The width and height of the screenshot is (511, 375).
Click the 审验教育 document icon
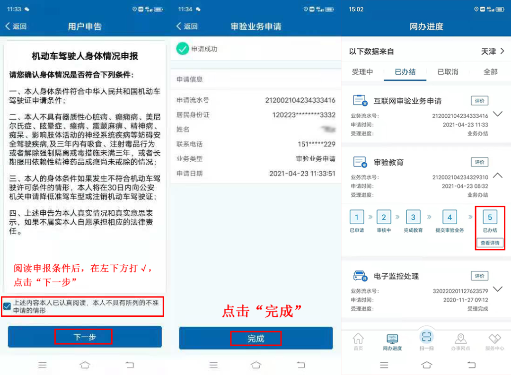pos(359,161)
